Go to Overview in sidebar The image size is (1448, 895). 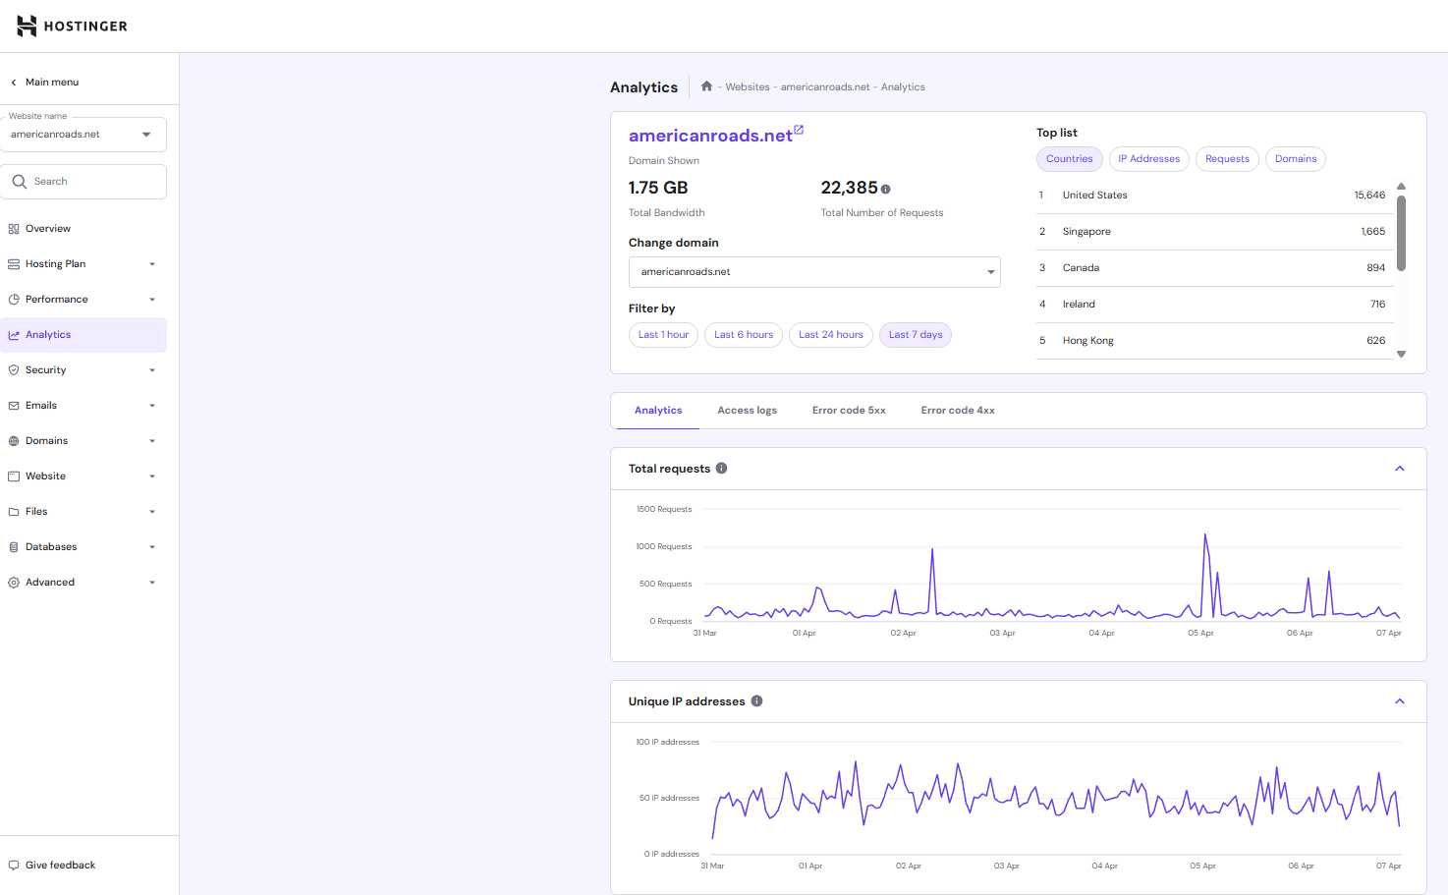84,229
